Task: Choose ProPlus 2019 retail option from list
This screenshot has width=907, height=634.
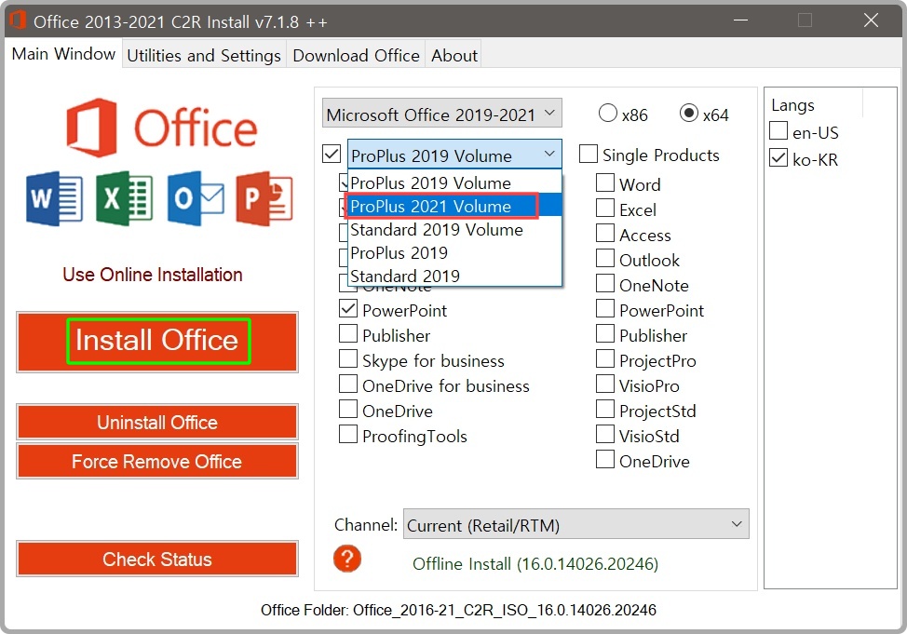Action: (454, 253)
